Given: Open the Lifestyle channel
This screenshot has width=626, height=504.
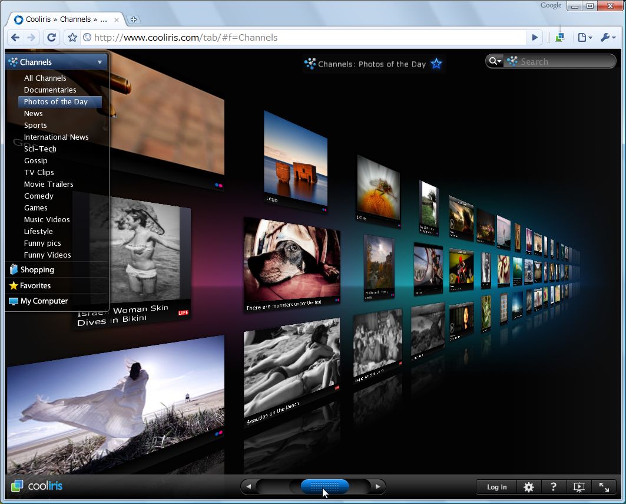Looking at the screenshot, I should click(x=38, y=232).
